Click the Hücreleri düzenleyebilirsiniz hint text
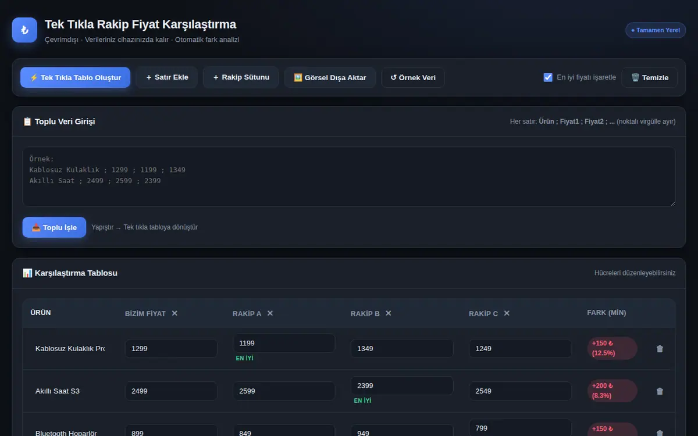This screenshot has width=698, height=436. pyautogui.click(x=635, y=273)
